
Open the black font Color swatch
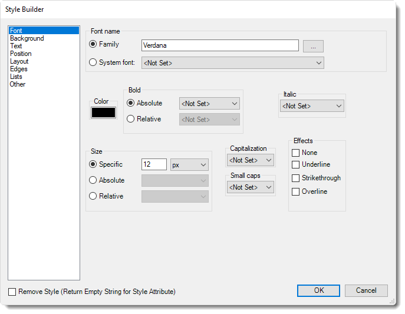coord(103,113)
